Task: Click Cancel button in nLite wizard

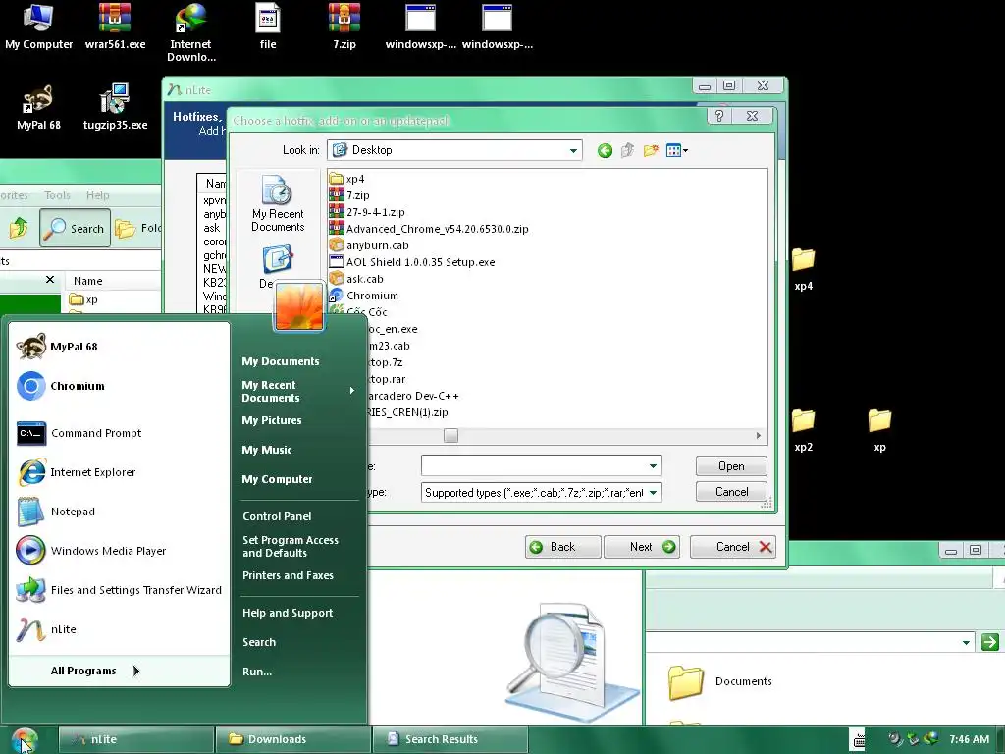Action: coord(732,547)
